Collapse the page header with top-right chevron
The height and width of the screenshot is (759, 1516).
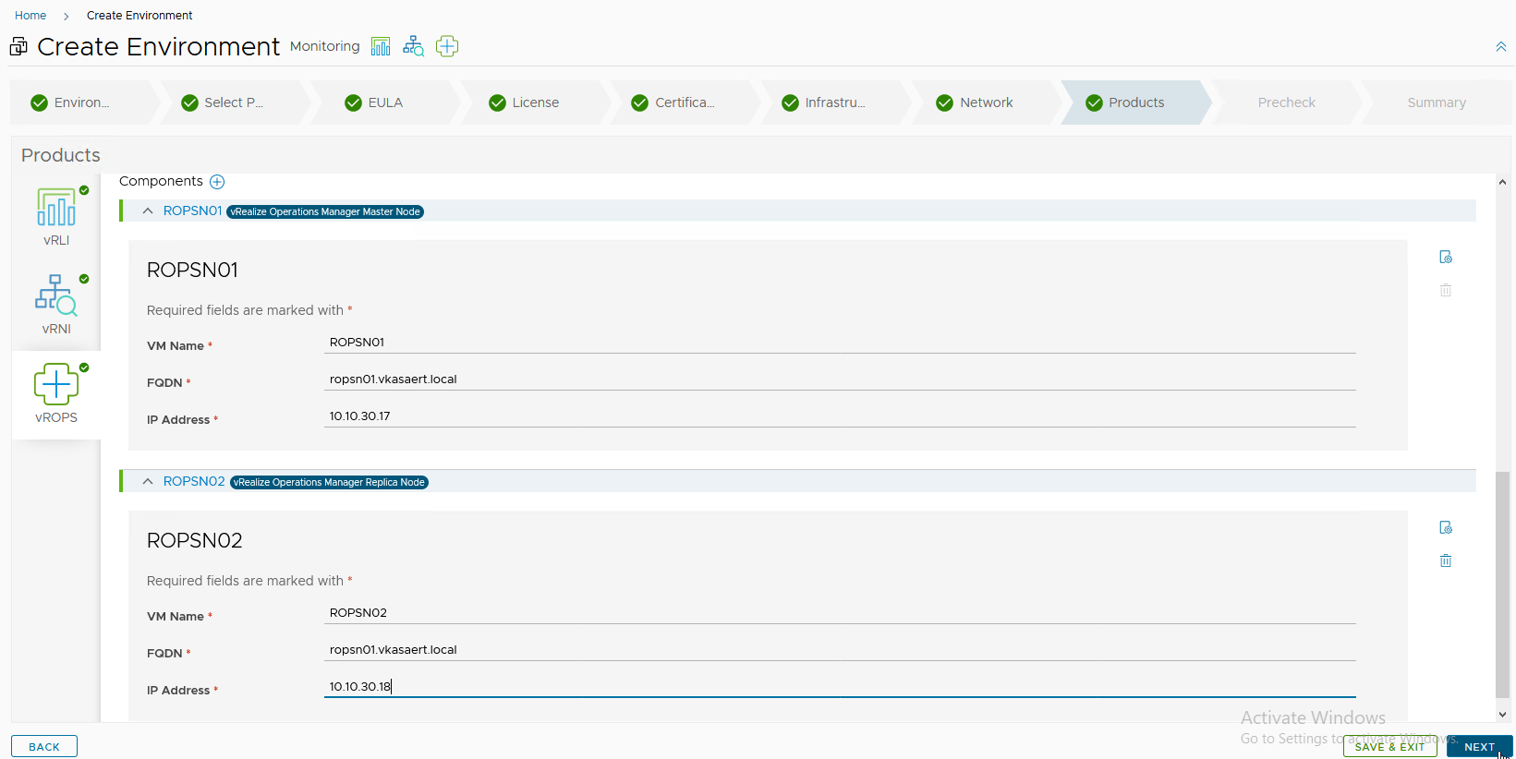[x=1500, y=47]
